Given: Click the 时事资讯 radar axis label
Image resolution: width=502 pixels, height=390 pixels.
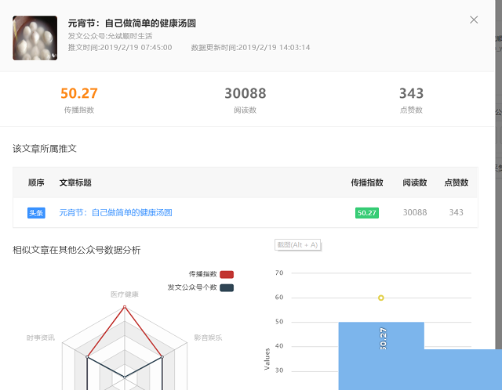Looking at the screenshot, I should point(41,338).
